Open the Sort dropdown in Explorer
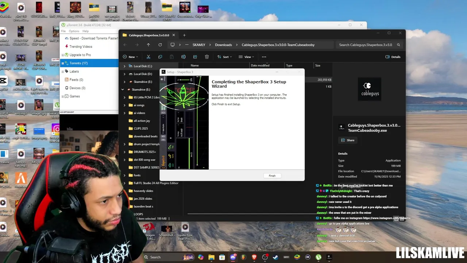 225,57
